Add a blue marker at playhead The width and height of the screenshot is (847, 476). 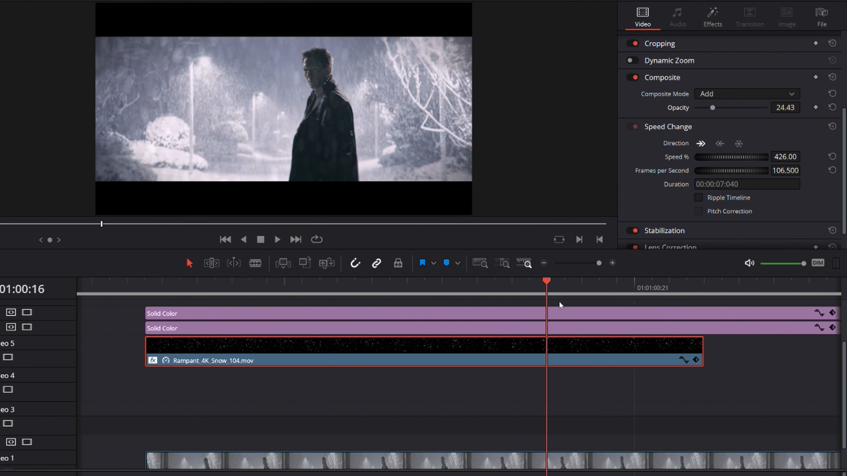coord(446,263)
